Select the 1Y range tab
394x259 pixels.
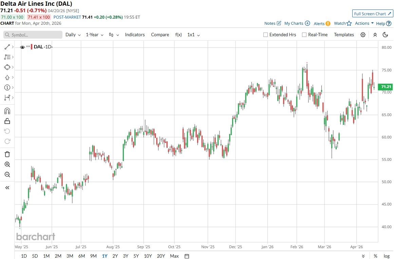pyautogui.click(x=105, y=256)
